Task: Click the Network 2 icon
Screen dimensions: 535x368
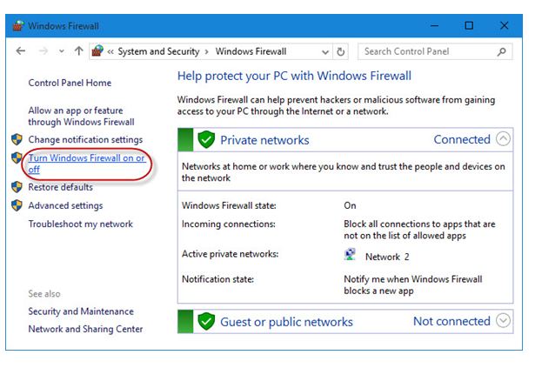Action: (x=350, y=255)
